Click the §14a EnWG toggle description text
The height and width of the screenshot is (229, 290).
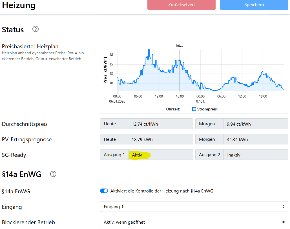click(x=162, y=191)
